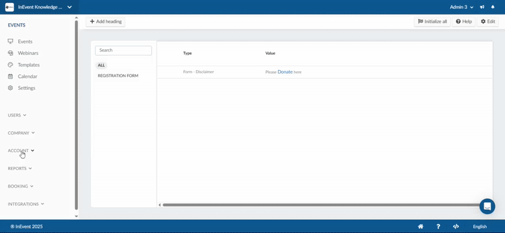Click the Form - Disclaimer cell

tap(198, 72)
